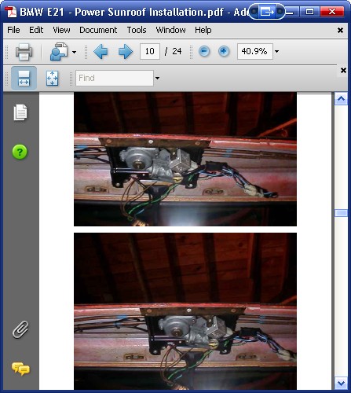The image size is (351, 393).
Task: Click the bottom sunroof motor photo
Action: [x=185, y=311]
